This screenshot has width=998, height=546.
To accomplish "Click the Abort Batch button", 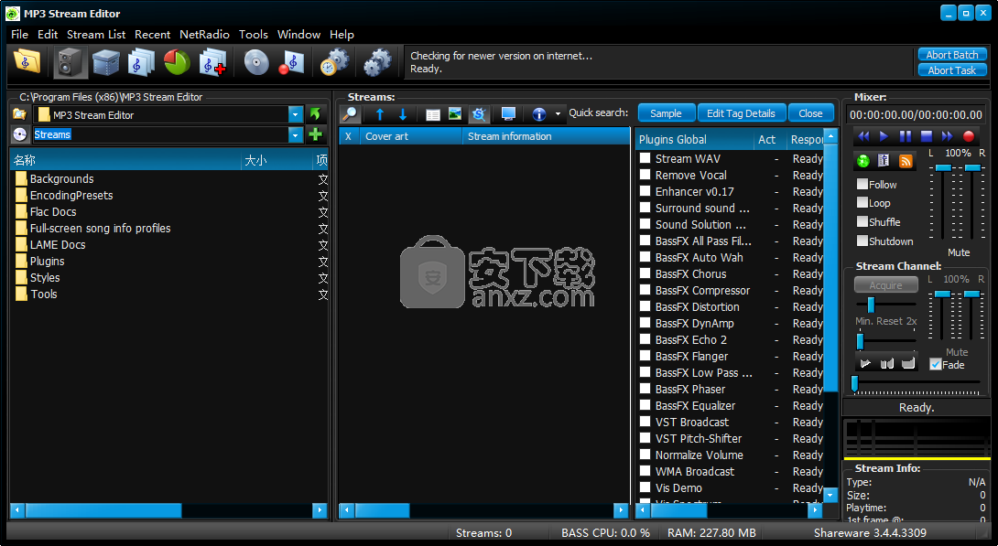I will coord(952,55).
